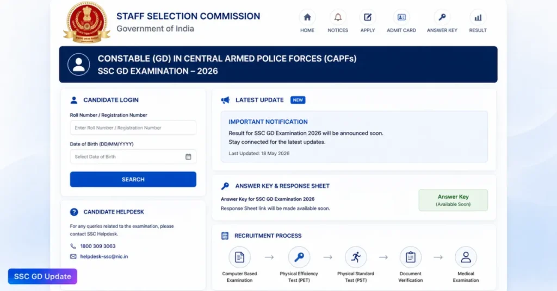
Task: Click the 'Stay connected for the latest updates' text
Action: pos(277,142)
